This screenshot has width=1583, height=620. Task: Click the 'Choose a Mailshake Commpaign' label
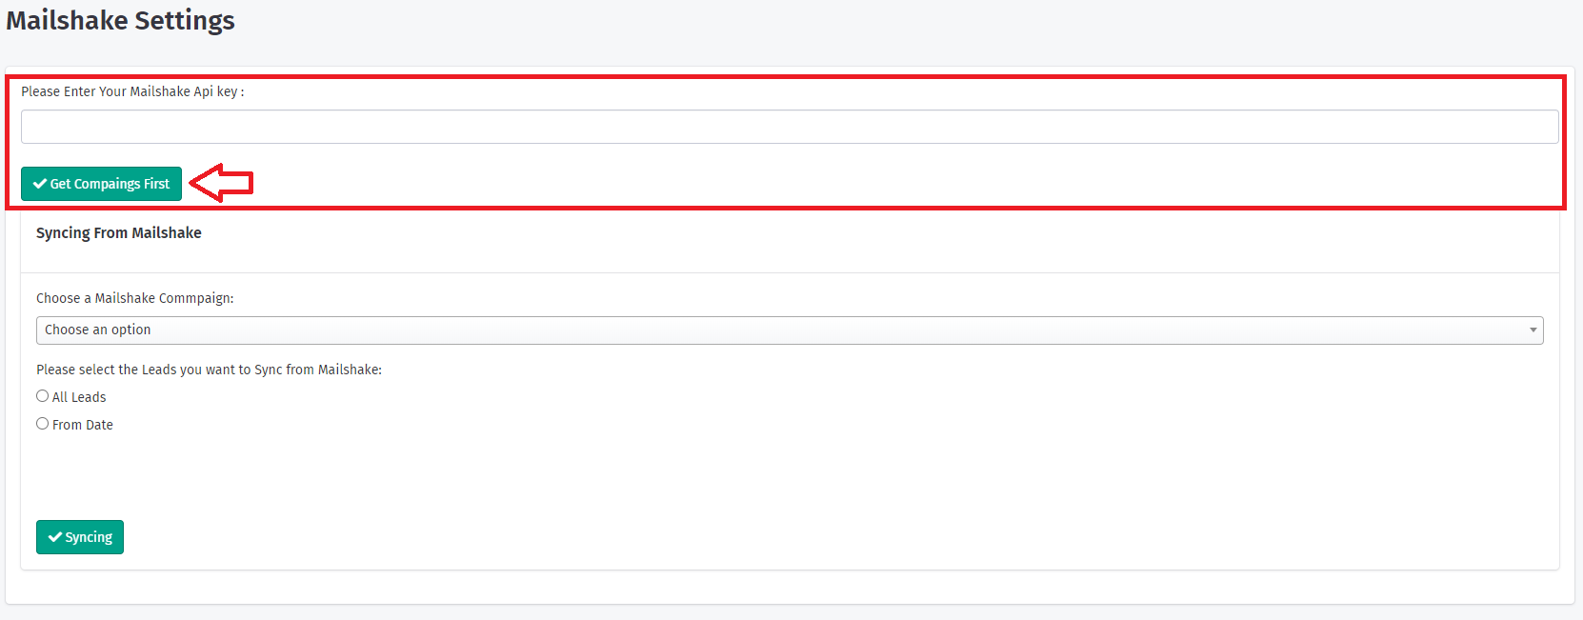(135, 298)
